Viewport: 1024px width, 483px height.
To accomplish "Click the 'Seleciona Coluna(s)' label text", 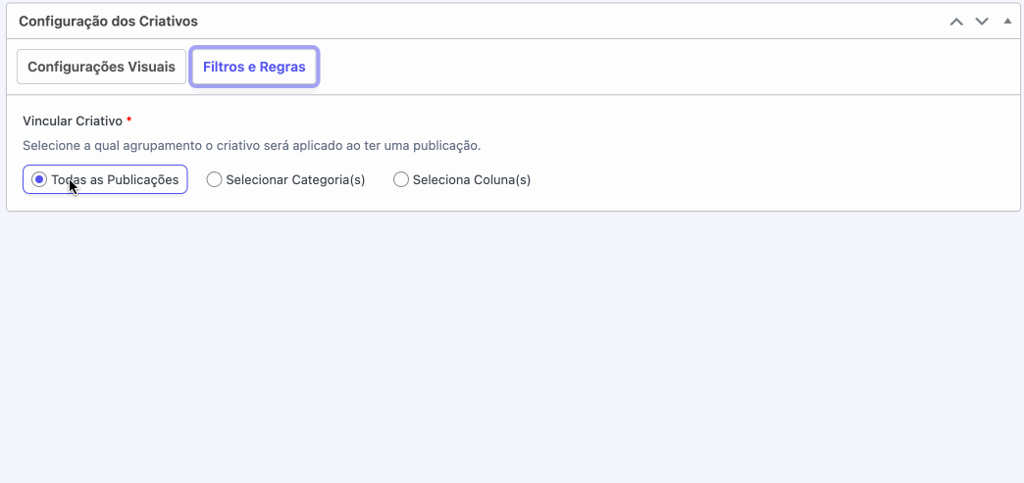I will (472, 180).
